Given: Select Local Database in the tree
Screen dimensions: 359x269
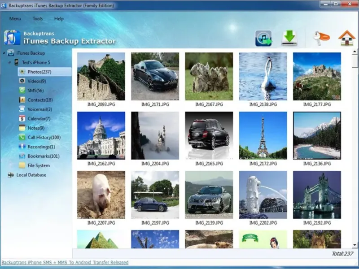Looking at the screenshot, I should click(x=31, y=175).
